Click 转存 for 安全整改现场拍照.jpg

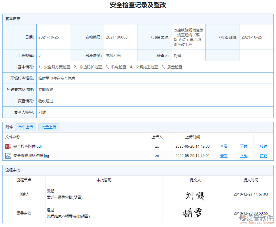[x=263, y=156]
